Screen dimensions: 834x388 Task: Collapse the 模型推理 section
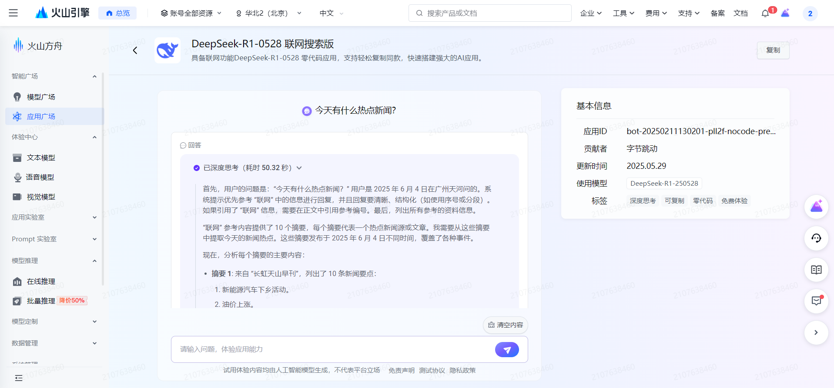[94, 261]
